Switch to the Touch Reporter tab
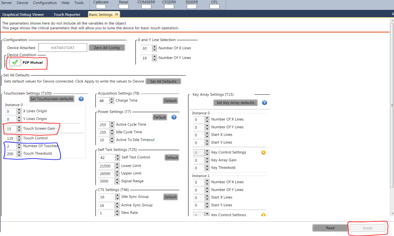Viewport: 394px width, 236px height. [67, 15]
